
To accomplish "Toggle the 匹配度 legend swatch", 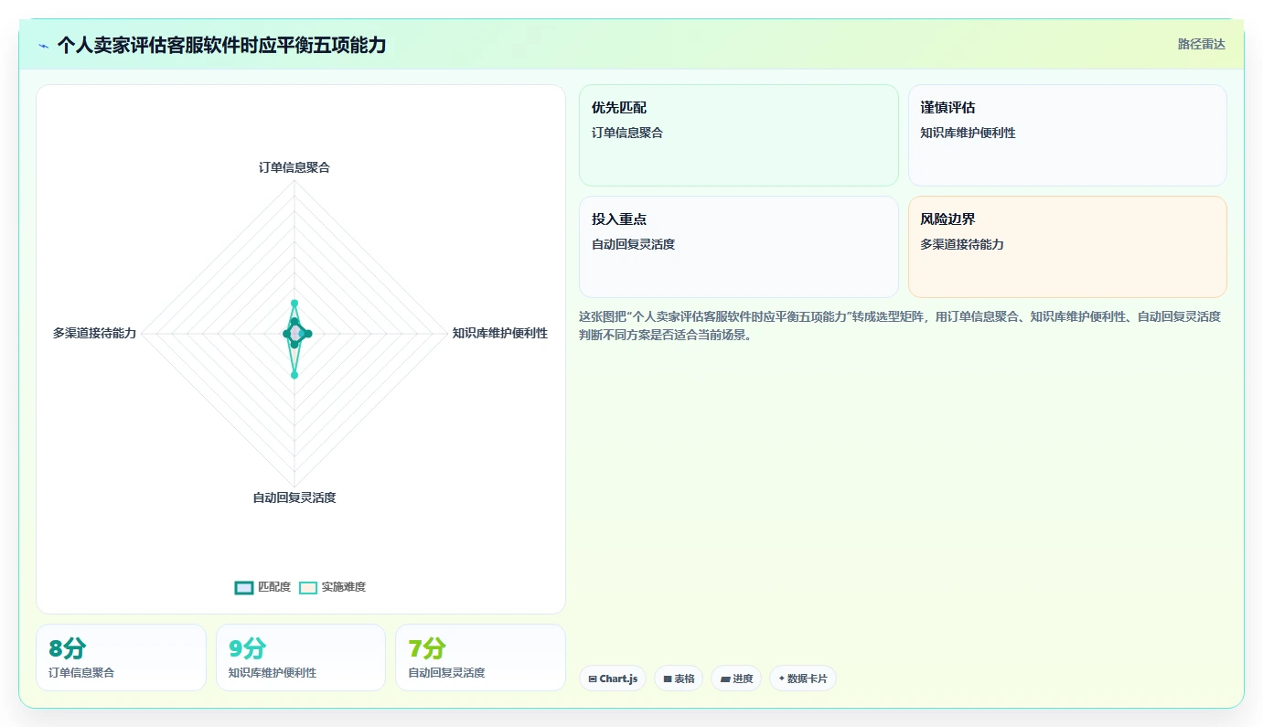I will [x=244, y=587].
